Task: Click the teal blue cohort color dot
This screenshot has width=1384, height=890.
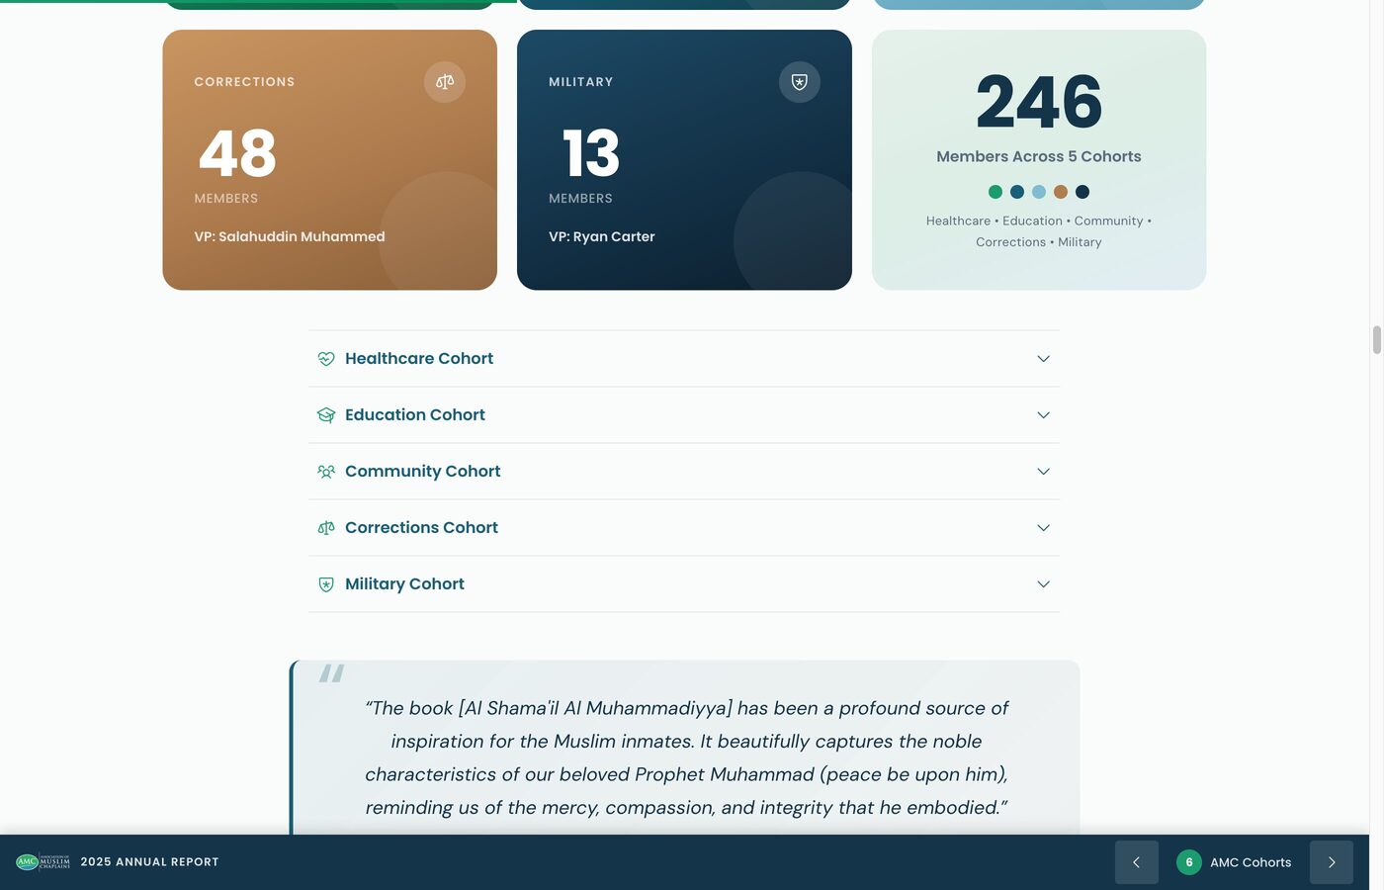Action: pos(1017,192)
